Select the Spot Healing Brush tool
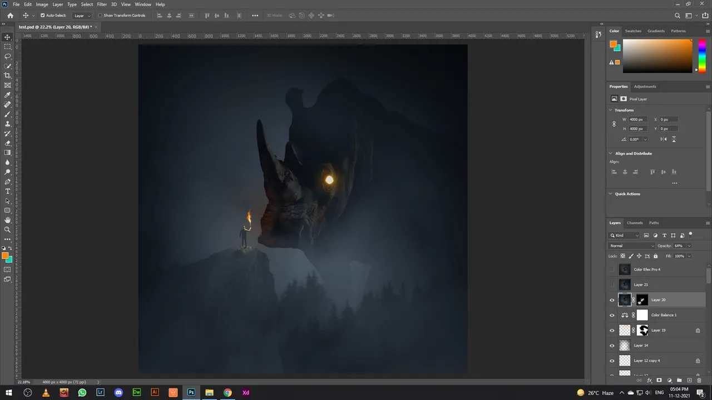This screenshot has width=712, height=400. (7, 104)
